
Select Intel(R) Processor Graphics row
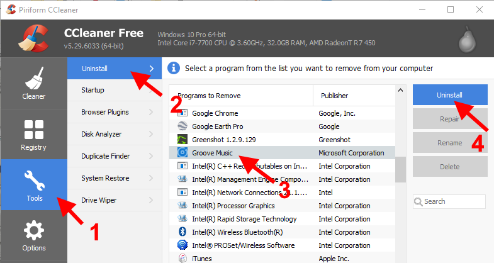pyautogui.click(x=282, y=206)
